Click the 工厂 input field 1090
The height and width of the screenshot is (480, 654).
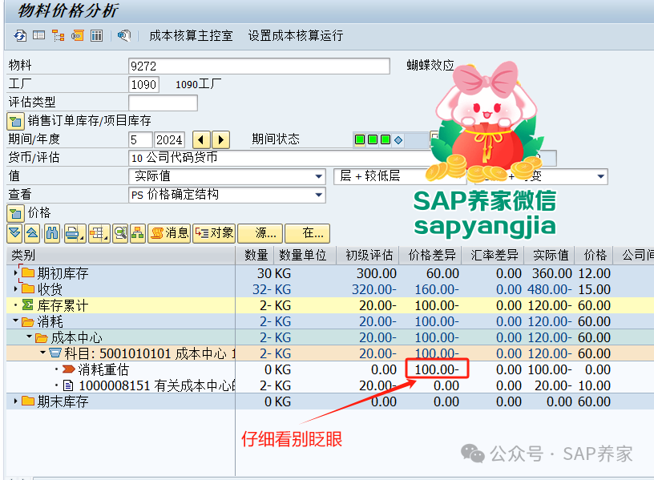point(143,85)
